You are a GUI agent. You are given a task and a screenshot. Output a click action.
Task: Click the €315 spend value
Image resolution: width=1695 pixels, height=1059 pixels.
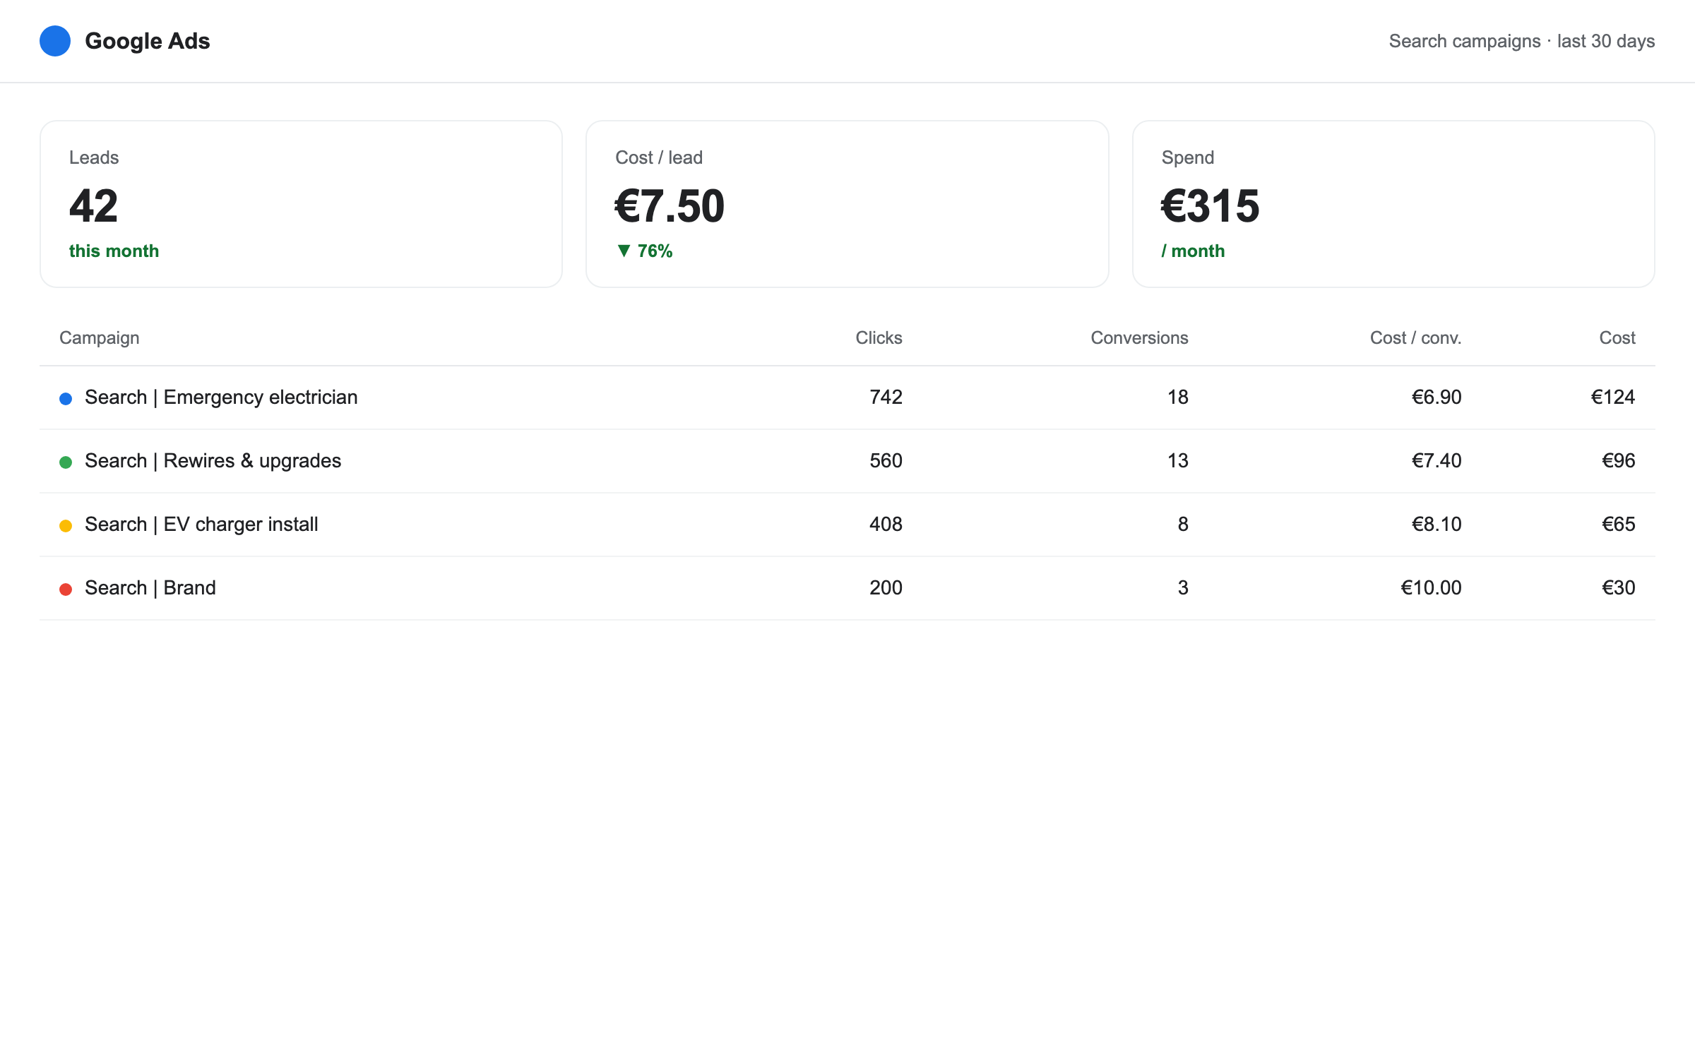click(x=1210, y=206)
